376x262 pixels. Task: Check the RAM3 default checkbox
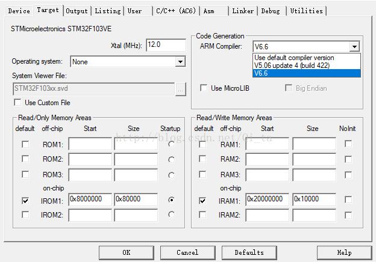coord(202,174)
